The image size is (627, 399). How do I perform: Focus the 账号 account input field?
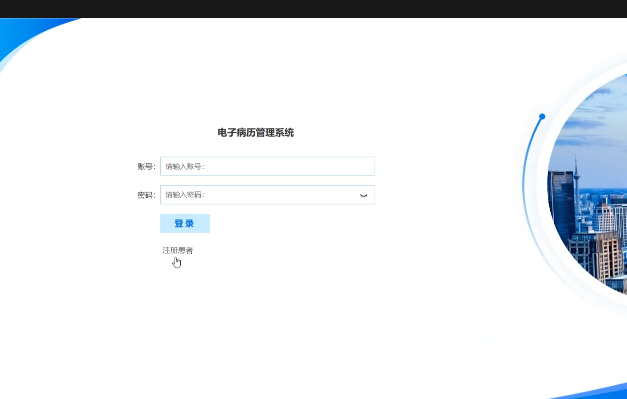click(267, 166)
